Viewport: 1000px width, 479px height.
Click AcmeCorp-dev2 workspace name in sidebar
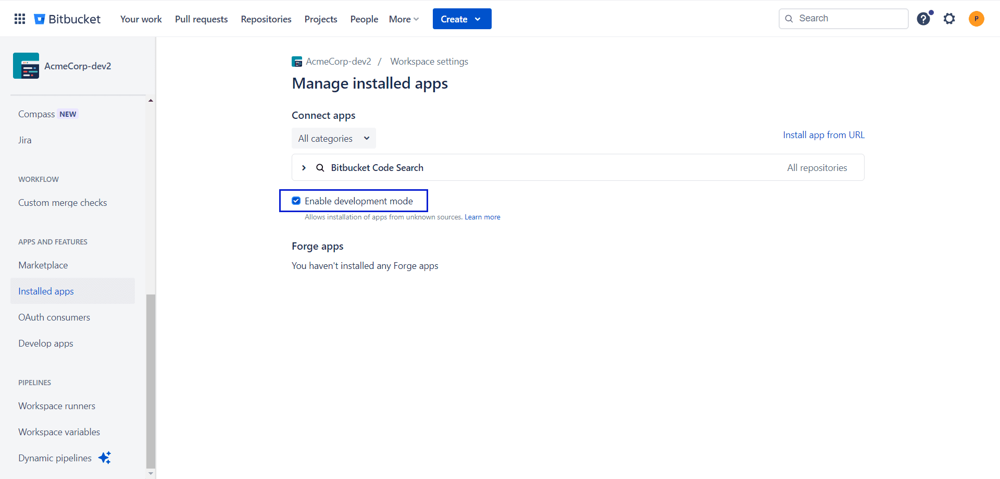(x=78, y=66)
